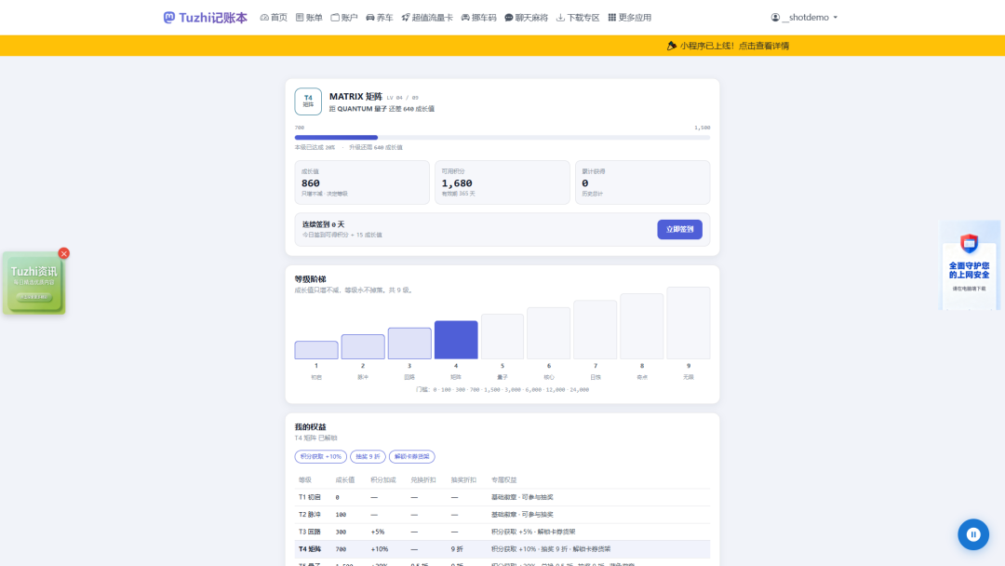Click the Tuzhi记账本 logo
Screen dimensions: 1005x566
tap(205, 18)
